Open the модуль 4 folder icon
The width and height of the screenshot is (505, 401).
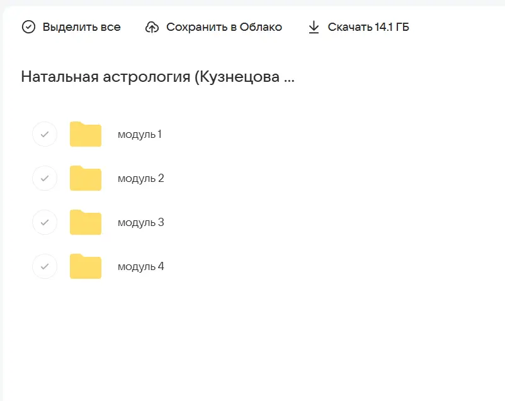point(85,266)
